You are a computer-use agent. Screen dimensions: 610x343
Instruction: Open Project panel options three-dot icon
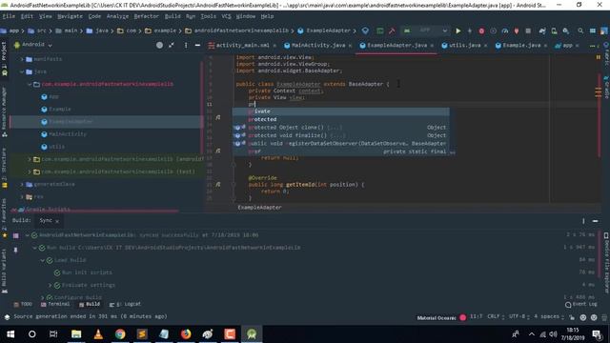(x=186, y=45)
